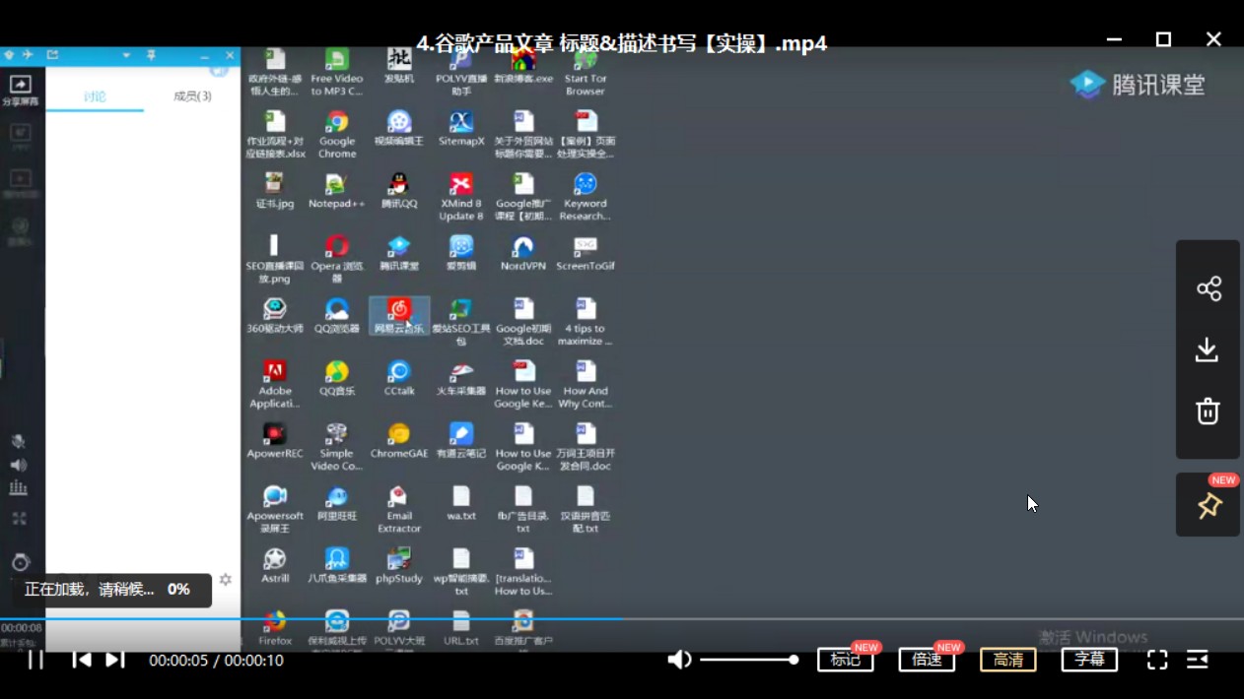Toggle the 字幕 subtitles option
This screenshot has width=1244, height=699.
[1088, 660]
